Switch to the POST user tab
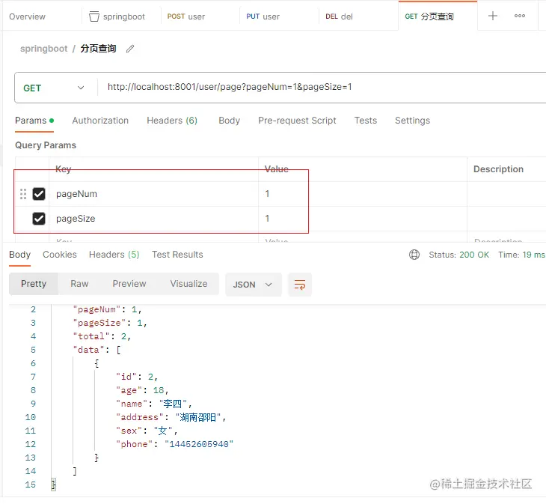Viewport: 546px width, 504px height. tap(186, 16)
